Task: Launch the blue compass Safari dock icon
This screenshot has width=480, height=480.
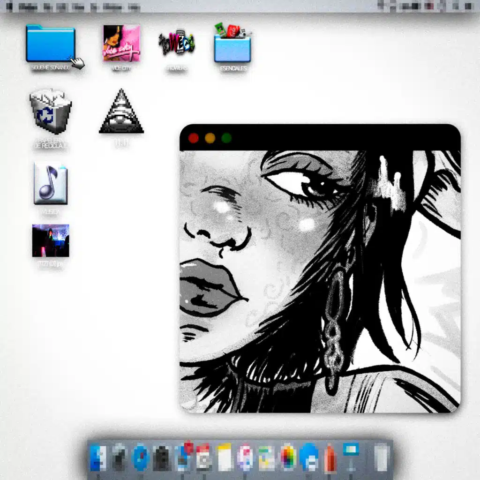Action: 140,458
